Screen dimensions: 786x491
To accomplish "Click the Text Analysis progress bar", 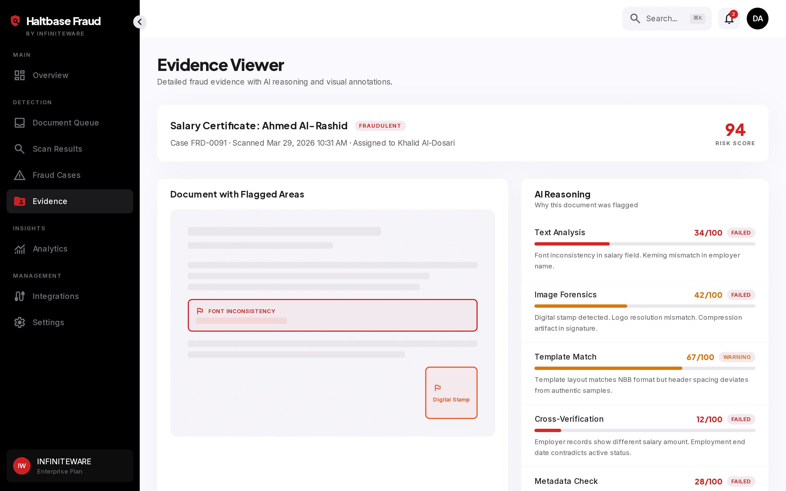I will pos(645,244).
